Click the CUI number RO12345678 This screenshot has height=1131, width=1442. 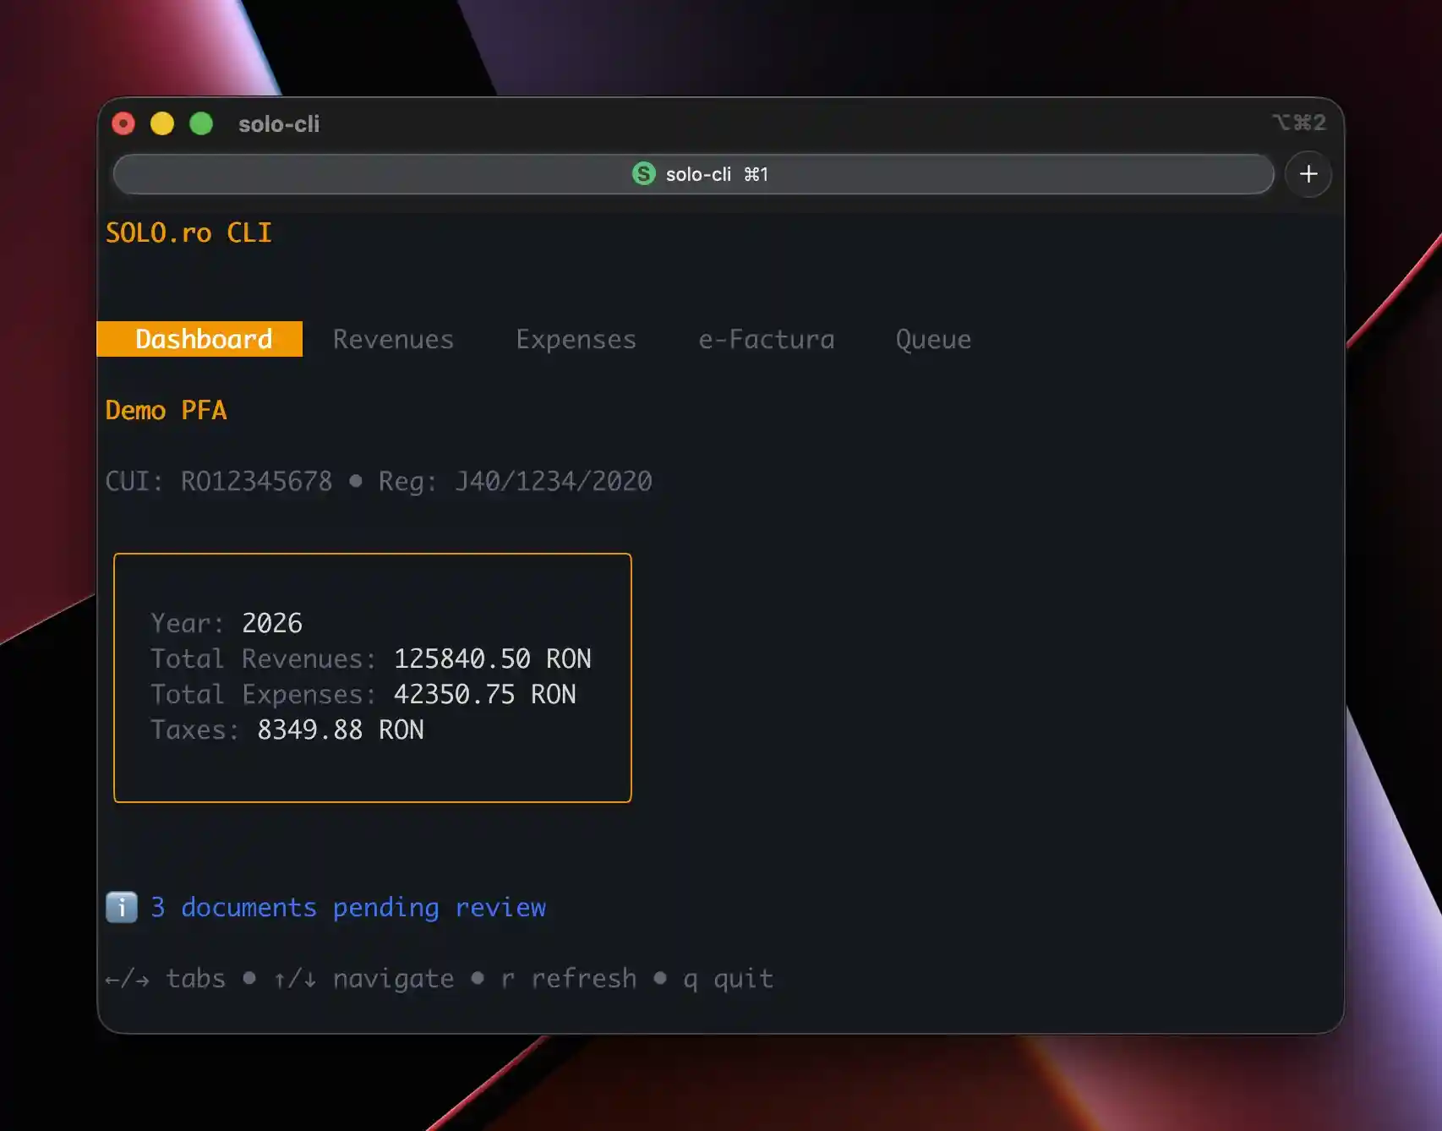[256, 481]
